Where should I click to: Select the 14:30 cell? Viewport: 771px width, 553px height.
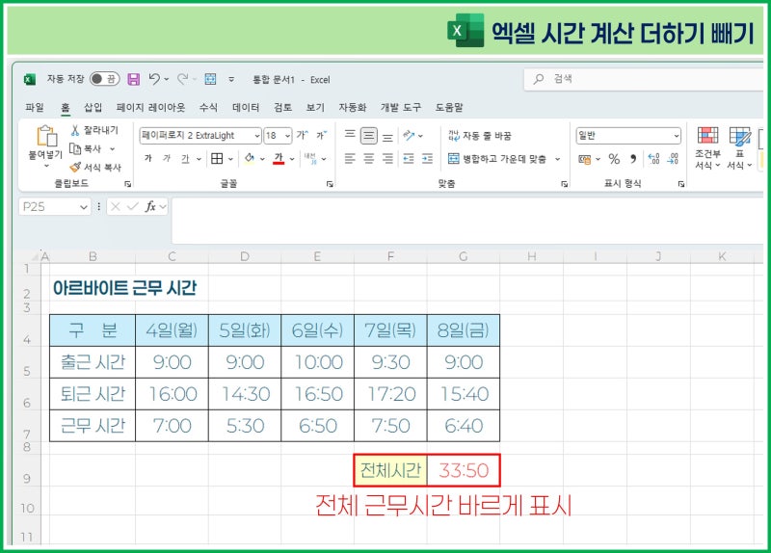pyautogui.click(x=245, y=394)
